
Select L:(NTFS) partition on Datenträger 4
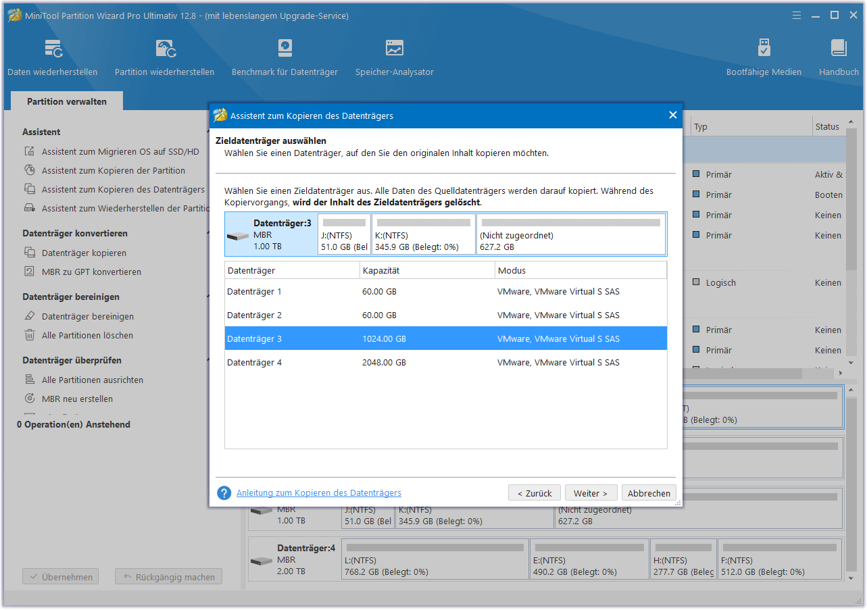(x=435, y=559)
